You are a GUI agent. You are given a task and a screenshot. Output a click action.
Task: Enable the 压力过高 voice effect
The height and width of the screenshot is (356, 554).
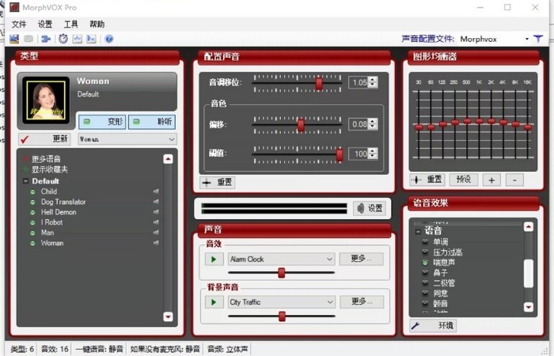(425, 253)
